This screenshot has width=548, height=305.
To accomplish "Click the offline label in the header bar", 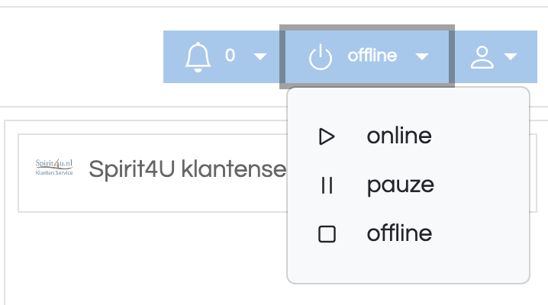I will pos(372,56).
